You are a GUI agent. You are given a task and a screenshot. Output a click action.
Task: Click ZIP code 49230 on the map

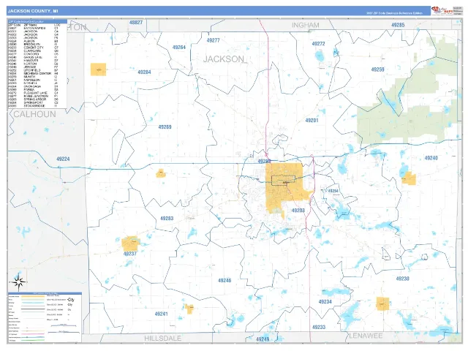point(403,279)
